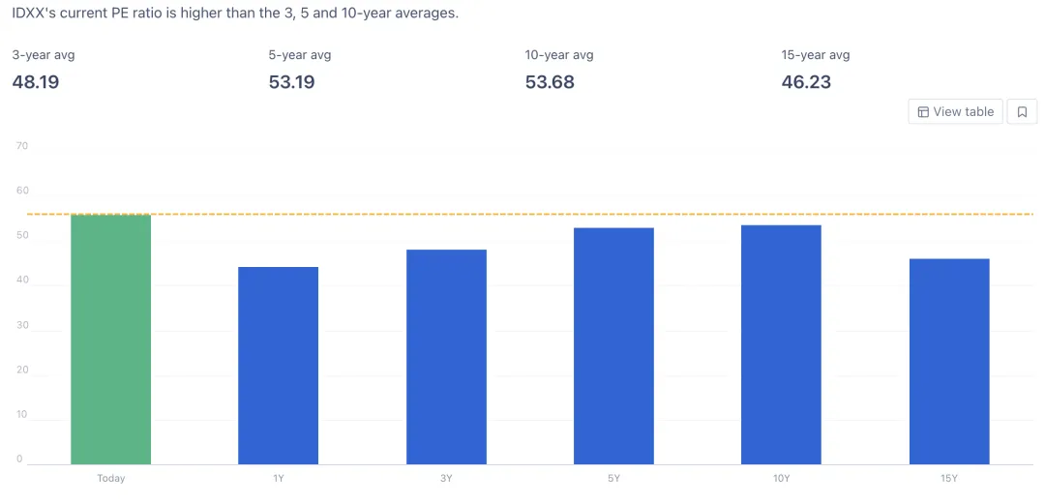Click the green Today bar
1045x503 pixels.
click(111, 339)
